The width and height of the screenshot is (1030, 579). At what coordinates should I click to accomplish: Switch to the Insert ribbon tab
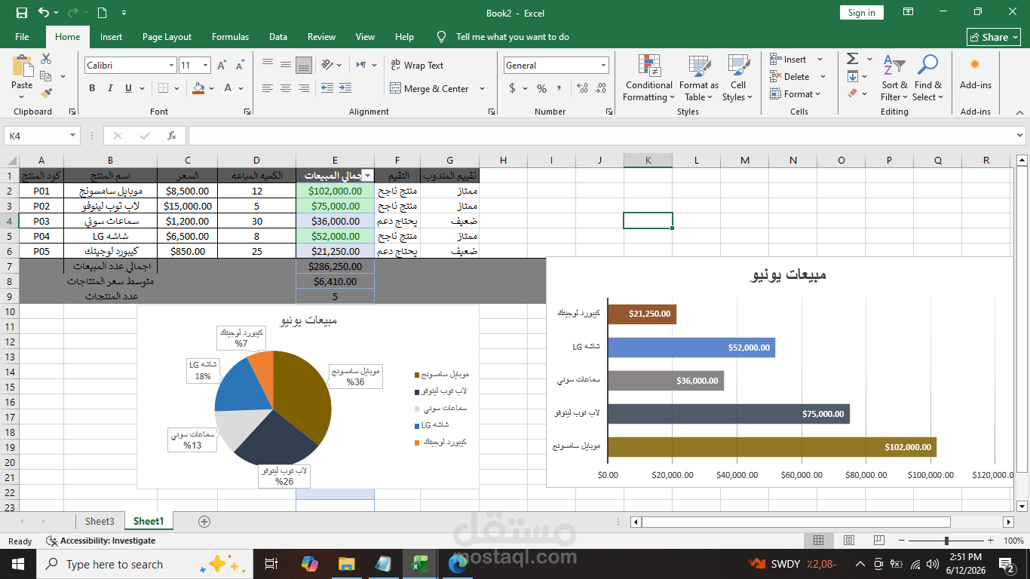coord(111,37)
